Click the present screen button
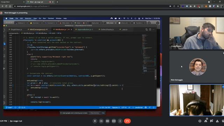The image size is (224, 126). pos(114,121)
